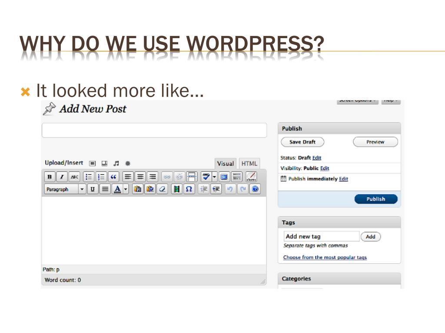Open Choose from the most popular tags
The width and height of the screenshot is (445, 333).
[x=325, y=258]
